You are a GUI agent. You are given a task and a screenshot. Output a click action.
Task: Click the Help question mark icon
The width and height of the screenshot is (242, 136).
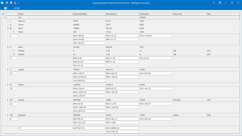pos(214,3)
